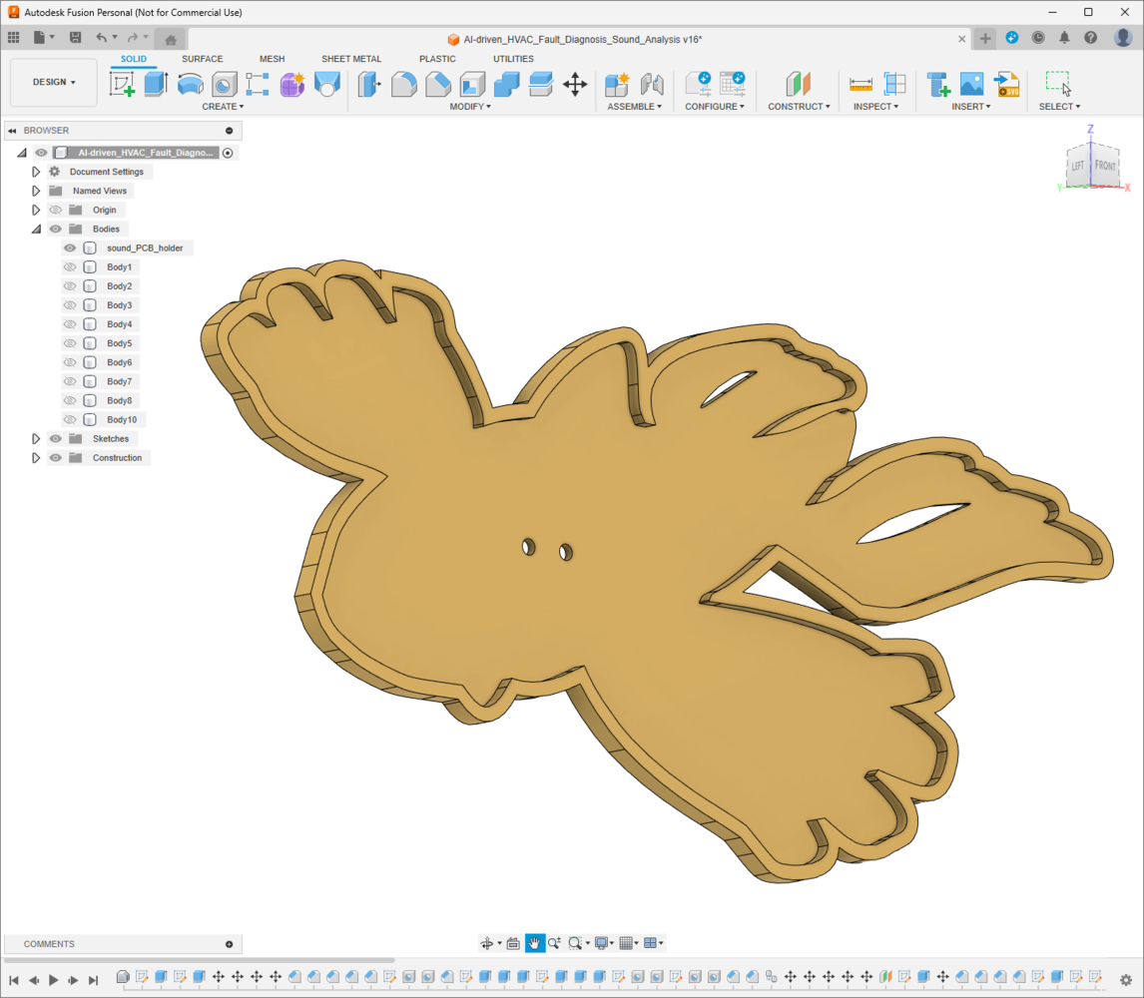Click the Move/Copy tool icon

coord(575,85)
